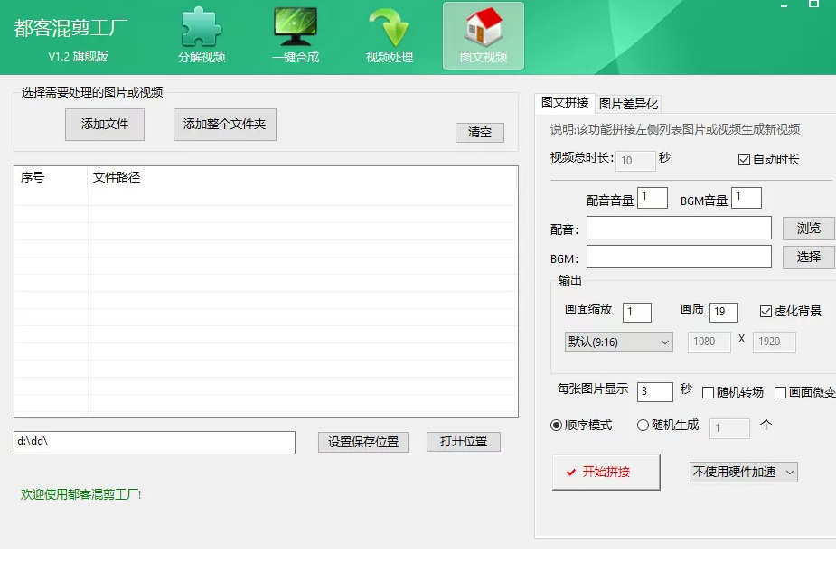Viewport: 836px width, 562px height.
Task: Switch to the 图文拼接 tab
Action: click(x=565, y=102)
